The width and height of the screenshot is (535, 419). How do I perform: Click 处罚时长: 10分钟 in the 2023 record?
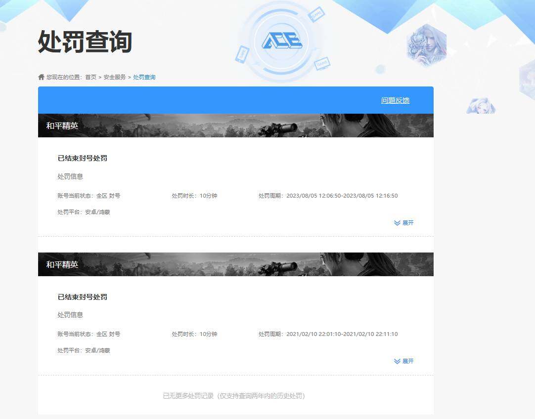(x=194, y=196)
